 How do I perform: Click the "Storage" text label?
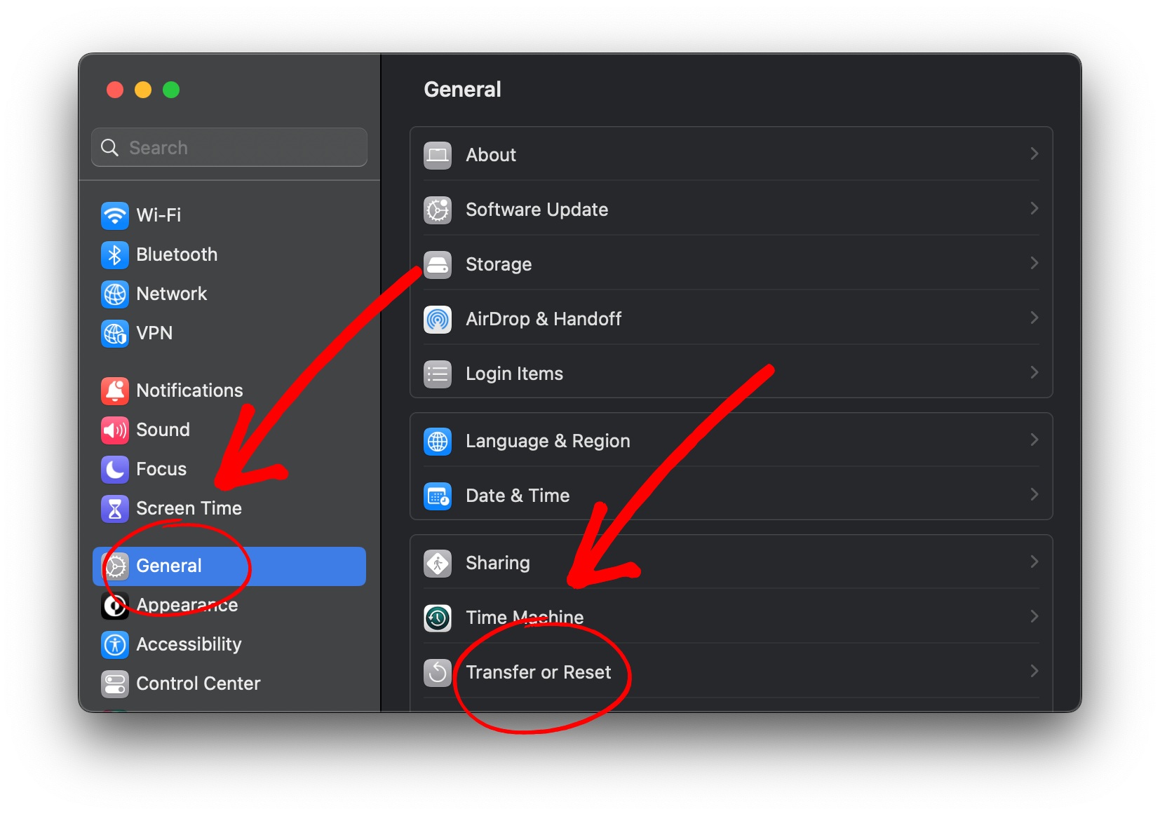(499, 264)
